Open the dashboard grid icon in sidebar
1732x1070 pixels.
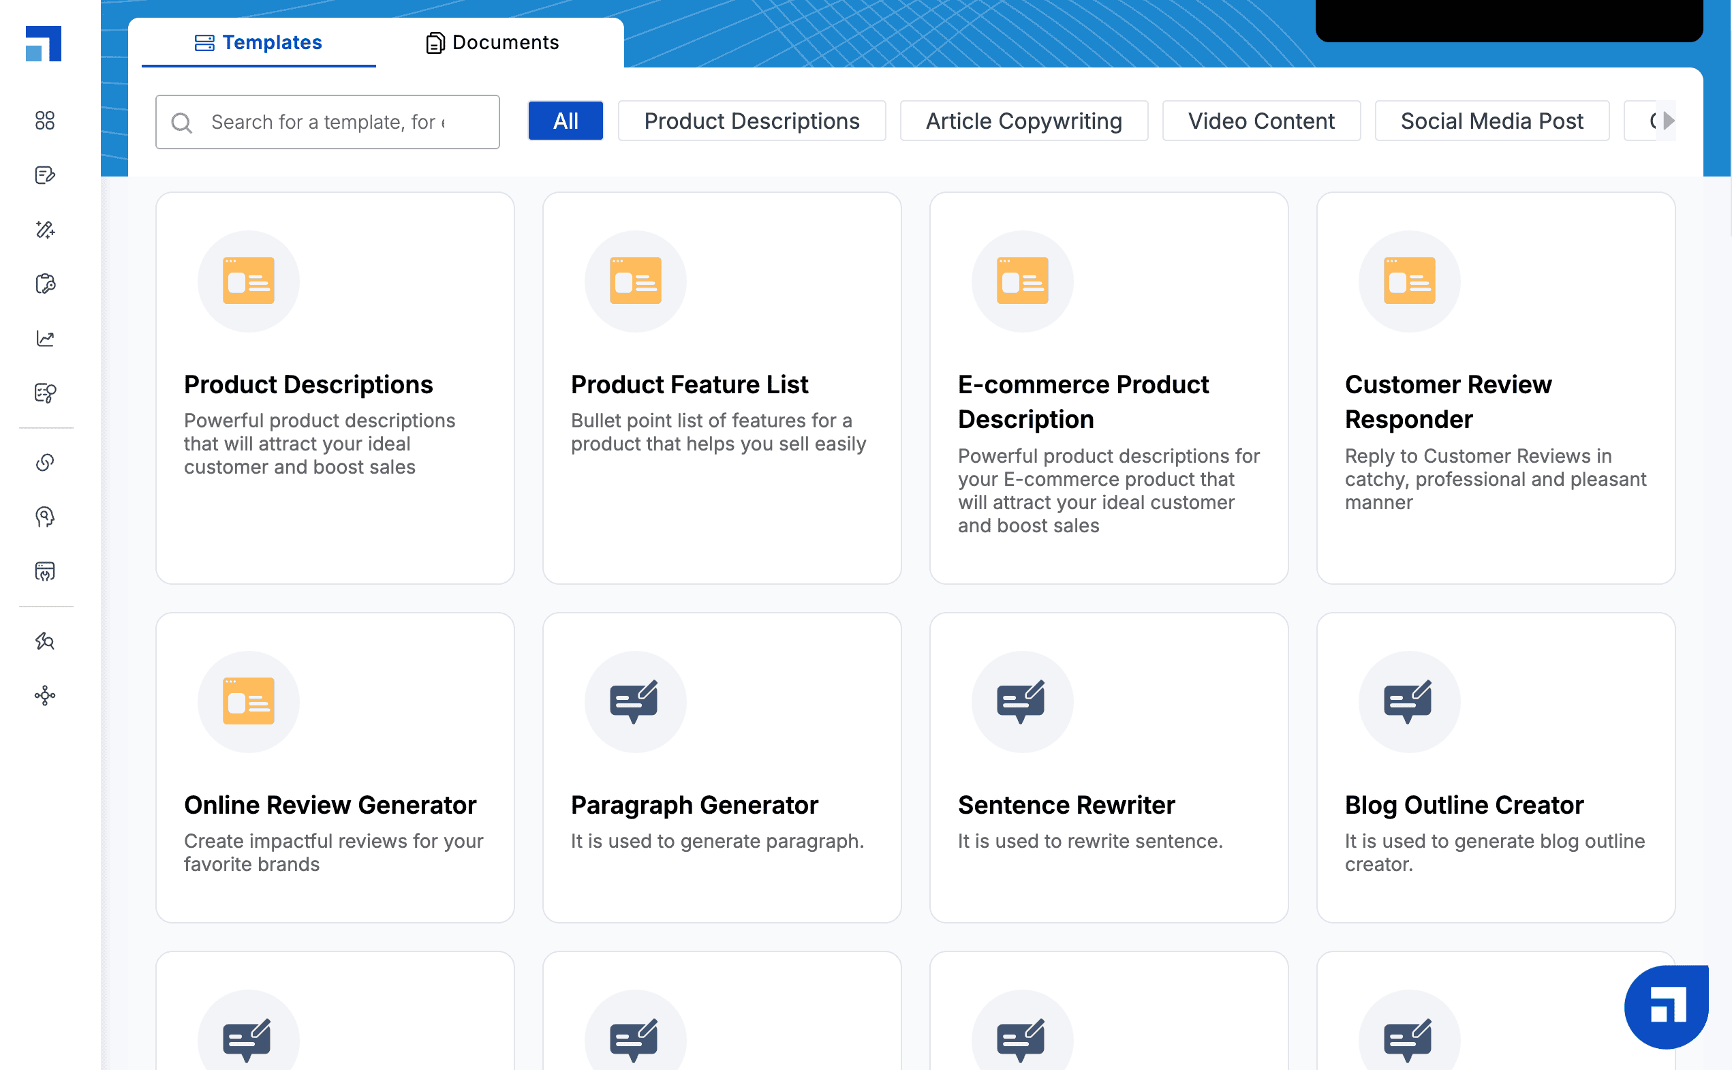coord(45,121)
